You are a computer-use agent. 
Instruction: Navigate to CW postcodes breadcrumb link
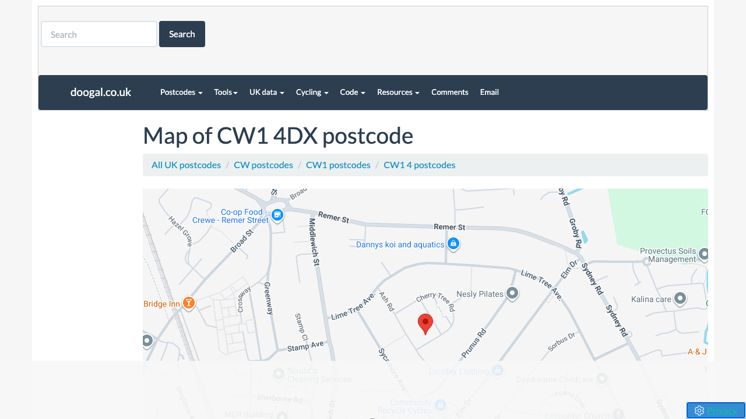(263, 165)
